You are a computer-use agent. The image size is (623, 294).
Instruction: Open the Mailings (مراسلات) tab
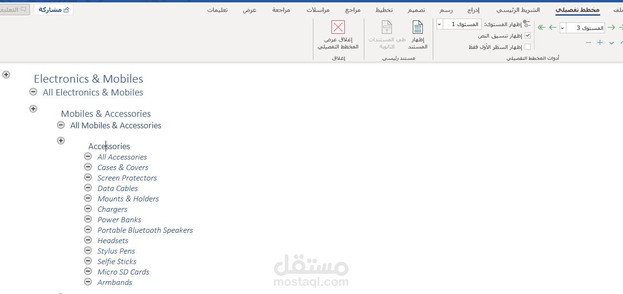click(319, 9)
